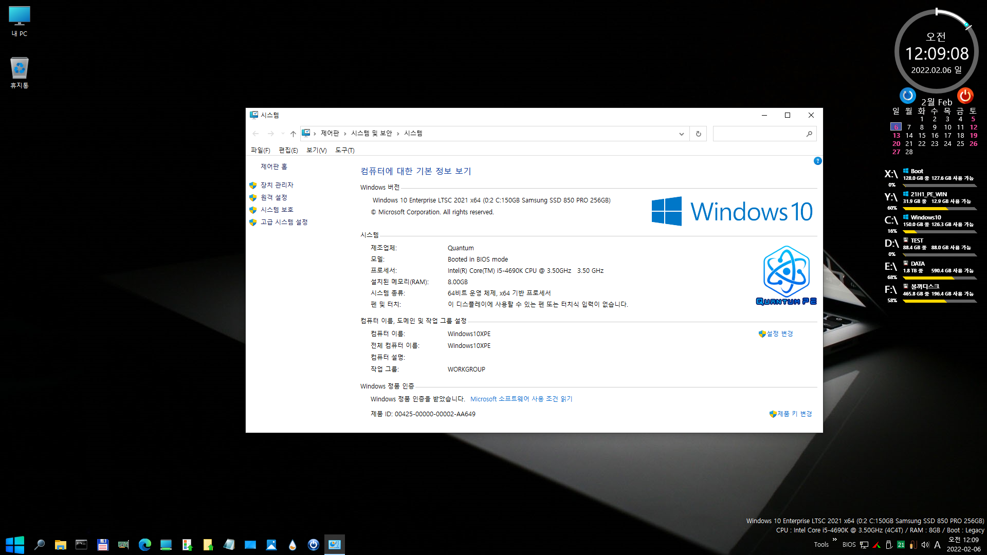Expand the chevron after 시스템 및 보안 breadcrumb
Image resolution: width=987 pixels, height=555 pixels.
[x=398, y=134]
